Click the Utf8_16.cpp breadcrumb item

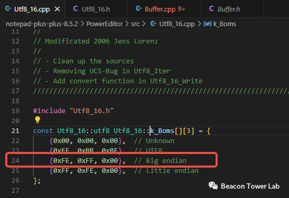(177, 24)
